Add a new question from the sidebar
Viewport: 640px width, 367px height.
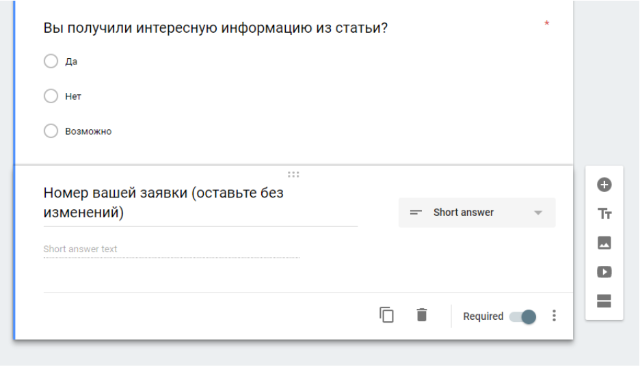point(604,185)
